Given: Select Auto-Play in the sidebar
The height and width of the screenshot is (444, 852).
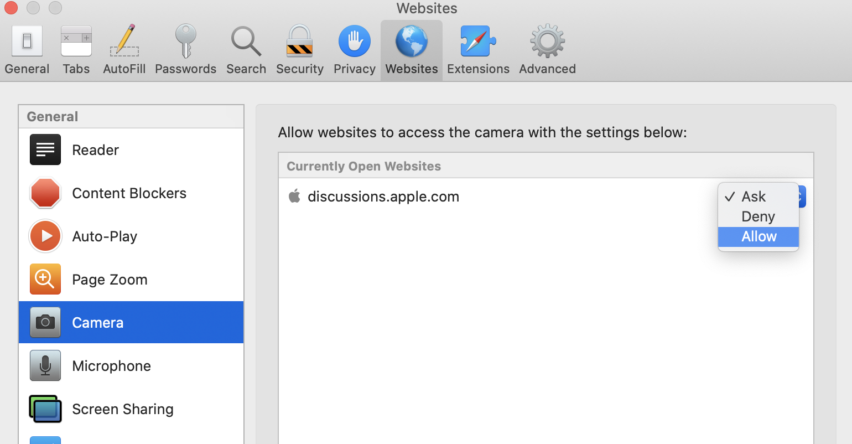Looking at the screenshot, I should [131, 236].
